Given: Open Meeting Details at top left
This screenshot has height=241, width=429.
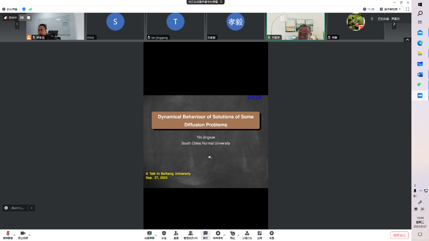Looking at the screenshot, I should (10, 9).
